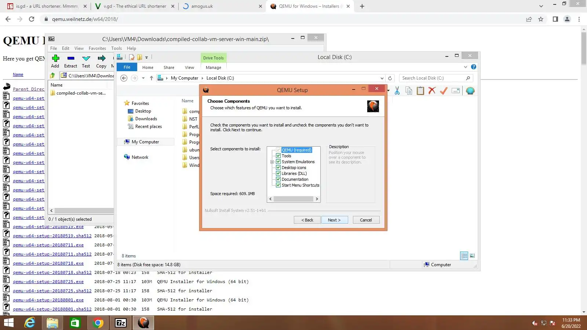Click the Chrome page vertical scrollbar
The image size is (587, 330).
tap(584, 48)
